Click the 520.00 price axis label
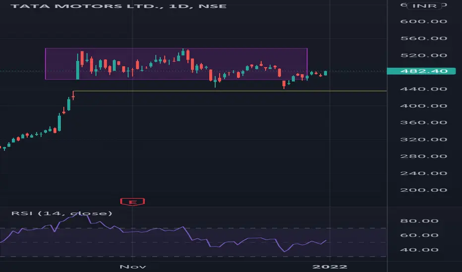 point(423,55)
